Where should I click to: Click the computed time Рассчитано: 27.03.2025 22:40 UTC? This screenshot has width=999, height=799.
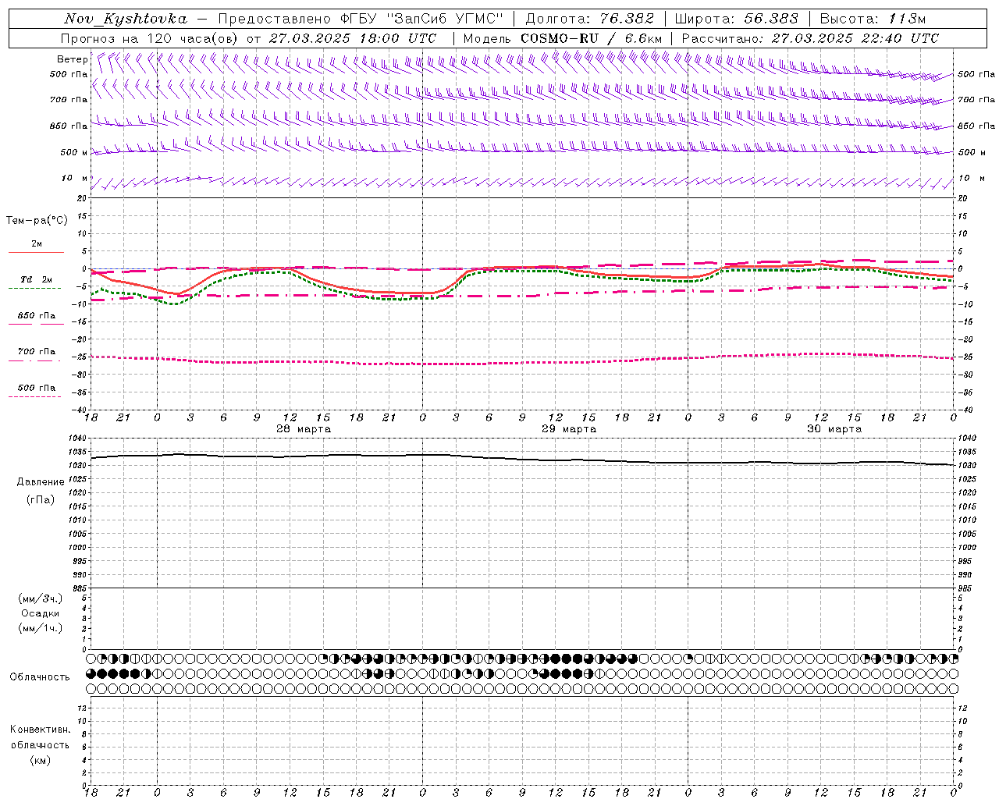click(810, 38)
